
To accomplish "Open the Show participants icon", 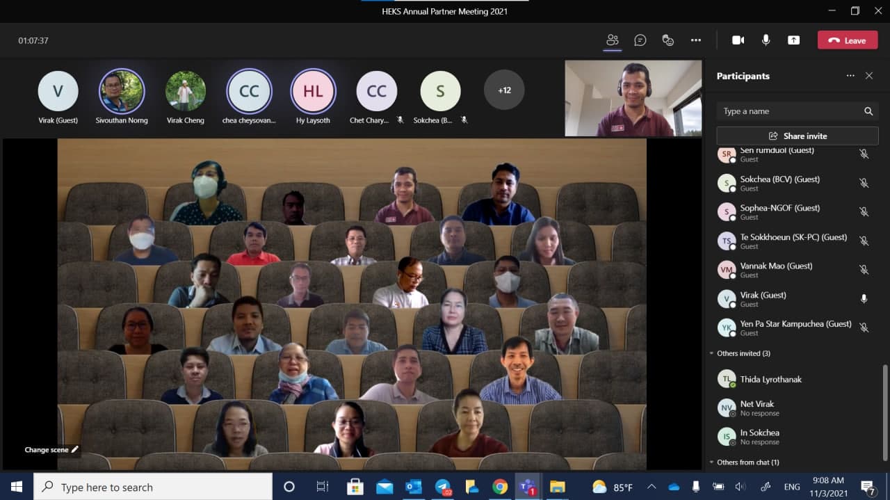I will [x=612, y=40].
